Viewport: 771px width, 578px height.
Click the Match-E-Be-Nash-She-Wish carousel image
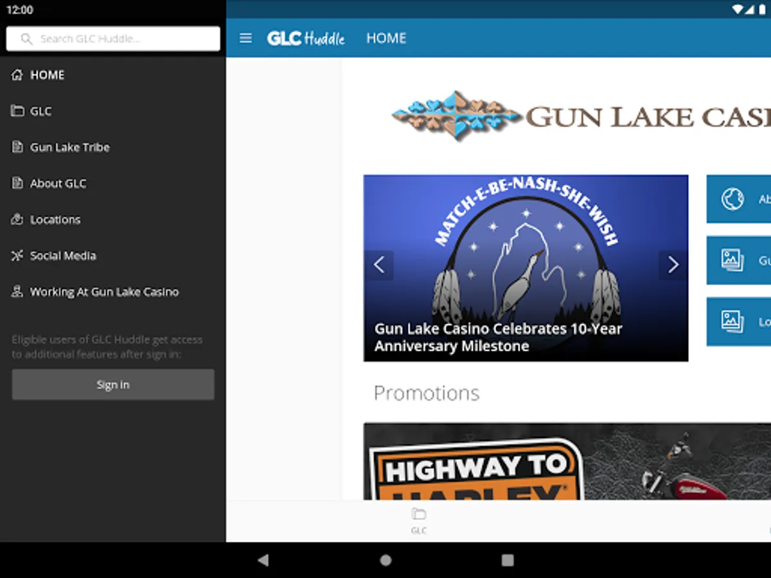526,268
